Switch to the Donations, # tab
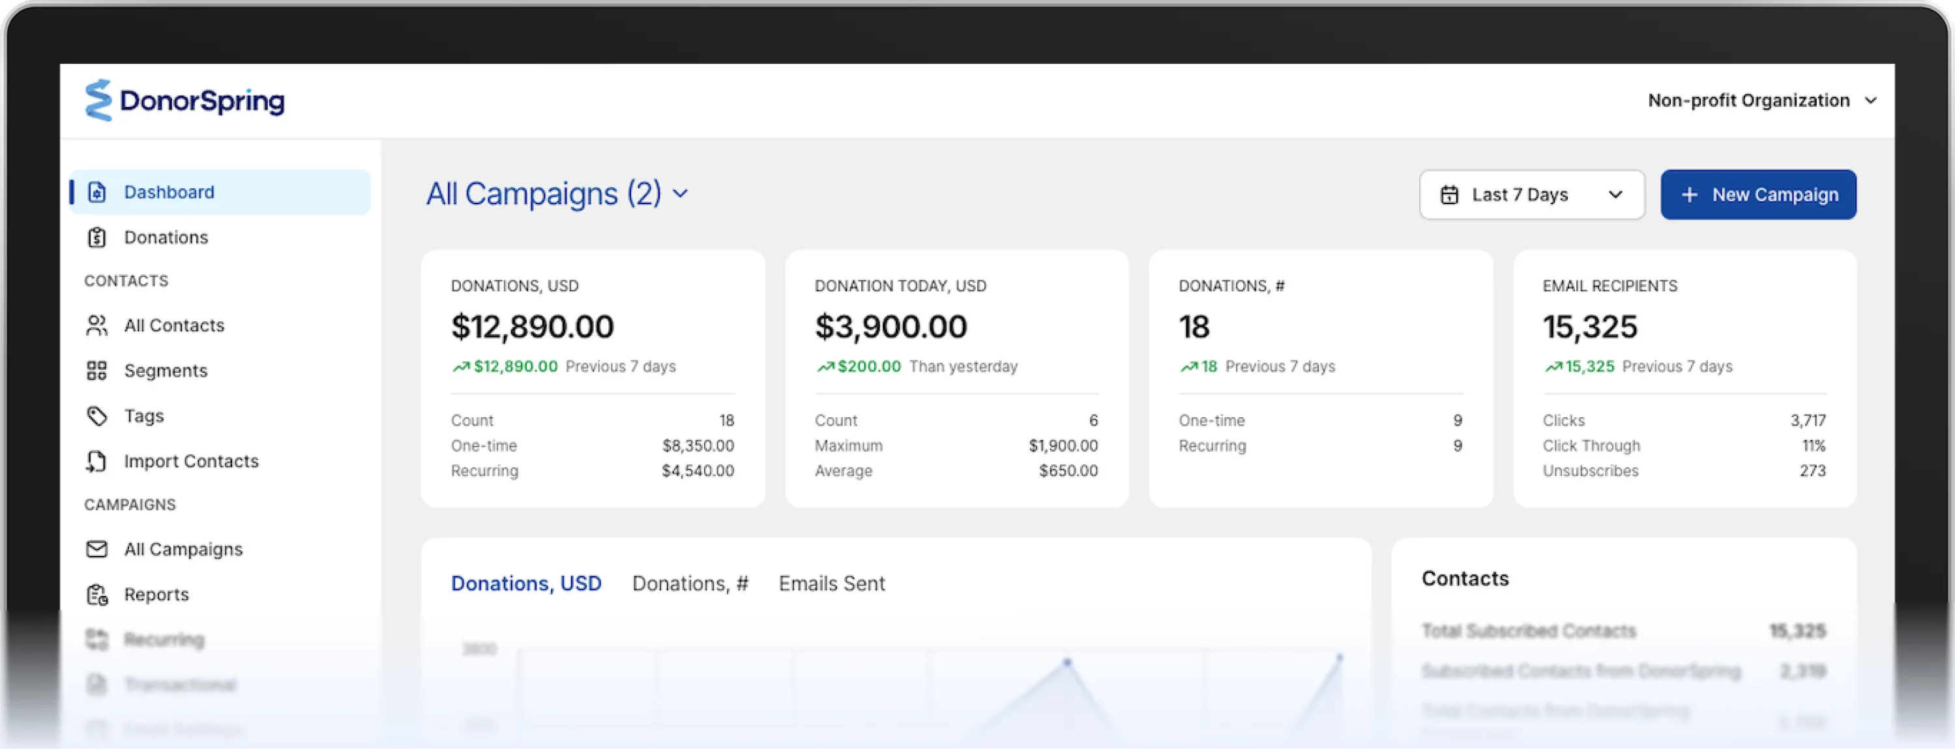 (x=690, y=583)
